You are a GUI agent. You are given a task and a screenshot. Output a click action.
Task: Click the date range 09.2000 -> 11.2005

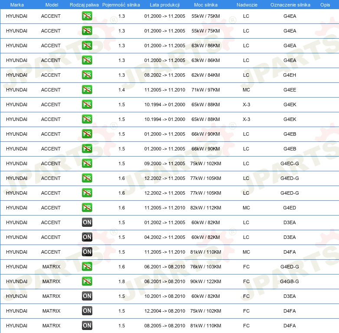click(165, 163)
